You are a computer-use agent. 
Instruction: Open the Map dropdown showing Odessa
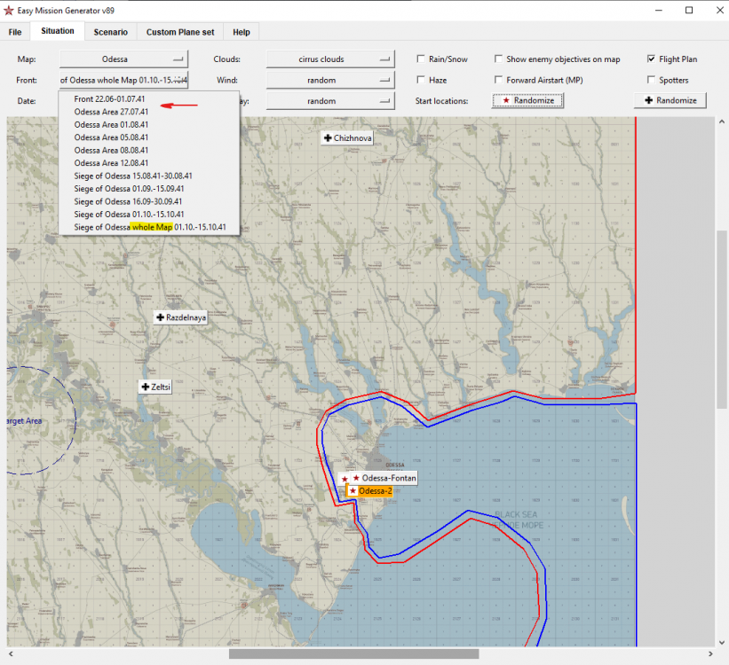pyautogui.click(x=124, y=59)
